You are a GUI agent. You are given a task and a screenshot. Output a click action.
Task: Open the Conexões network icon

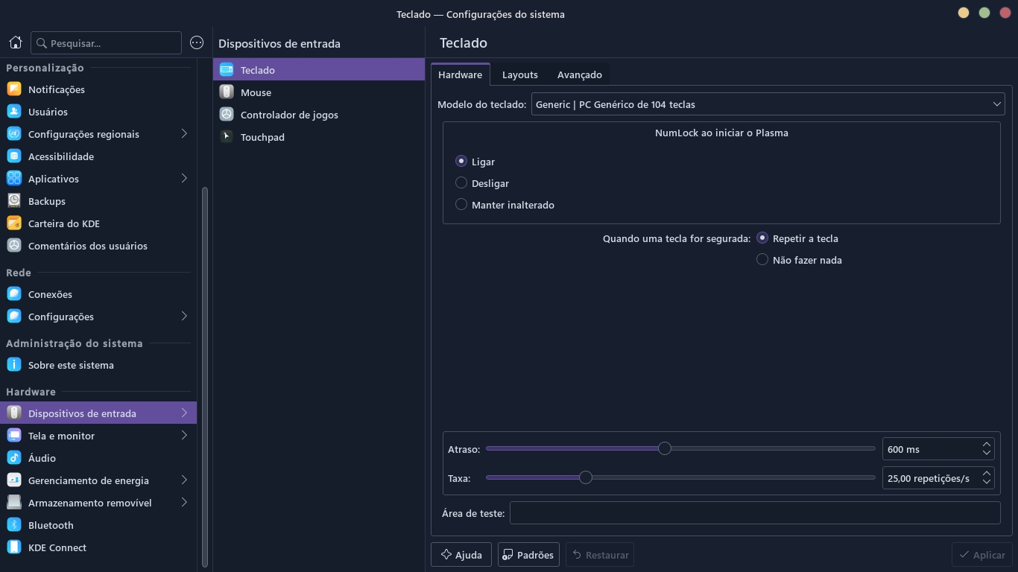click(x=14, y=294)
